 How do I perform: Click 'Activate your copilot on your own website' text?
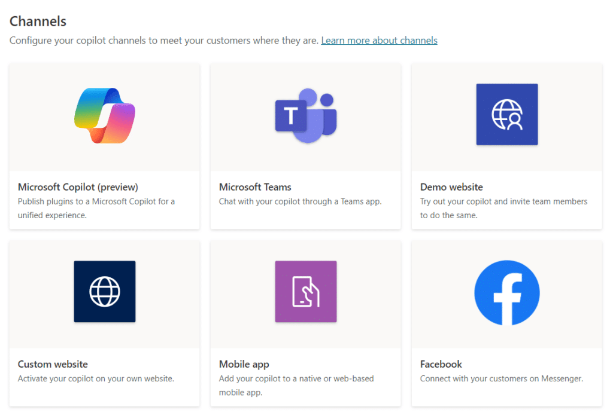(x=96, y=379)
